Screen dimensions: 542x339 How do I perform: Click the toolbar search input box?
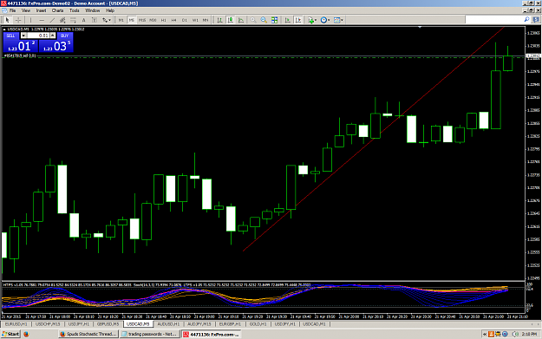494,20
